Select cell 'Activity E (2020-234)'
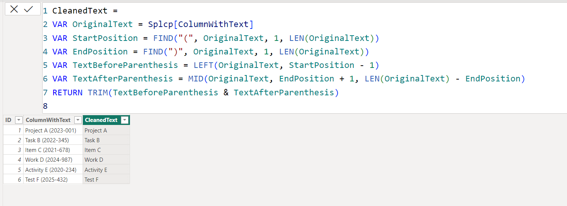This screenshot has width=567, height=206. click(x=53, y=170)
